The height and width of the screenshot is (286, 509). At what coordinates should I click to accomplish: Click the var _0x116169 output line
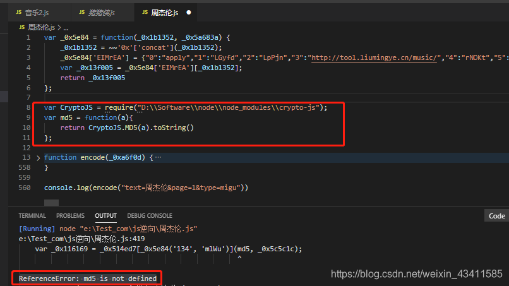tap(169, 249)
